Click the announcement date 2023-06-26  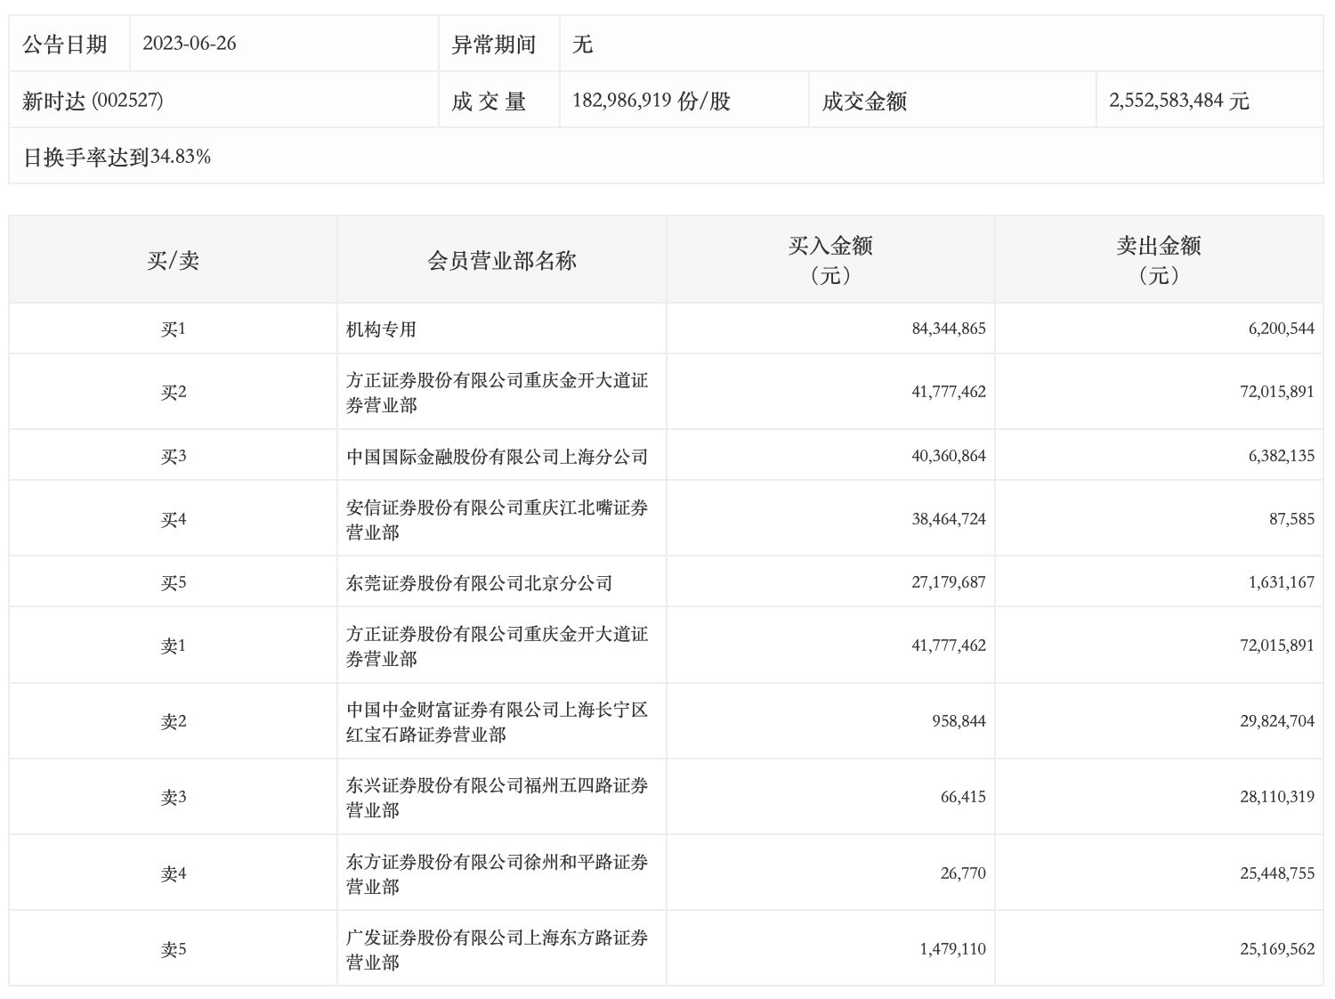[189, 44]
